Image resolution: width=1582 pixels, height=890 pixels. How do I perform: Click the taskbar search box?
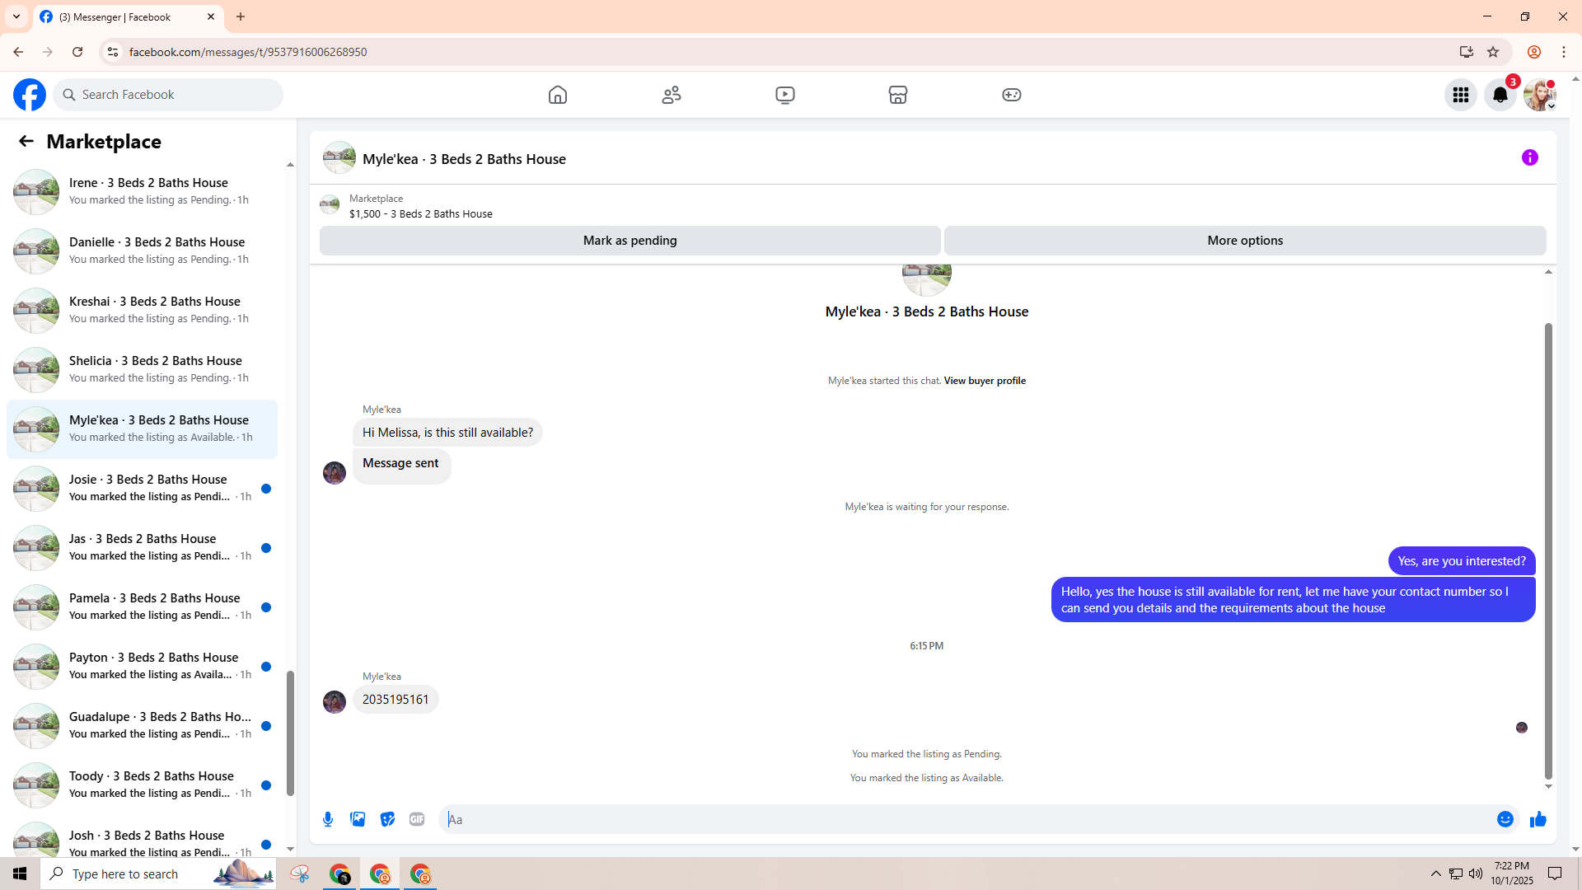(x=158, y=874)
